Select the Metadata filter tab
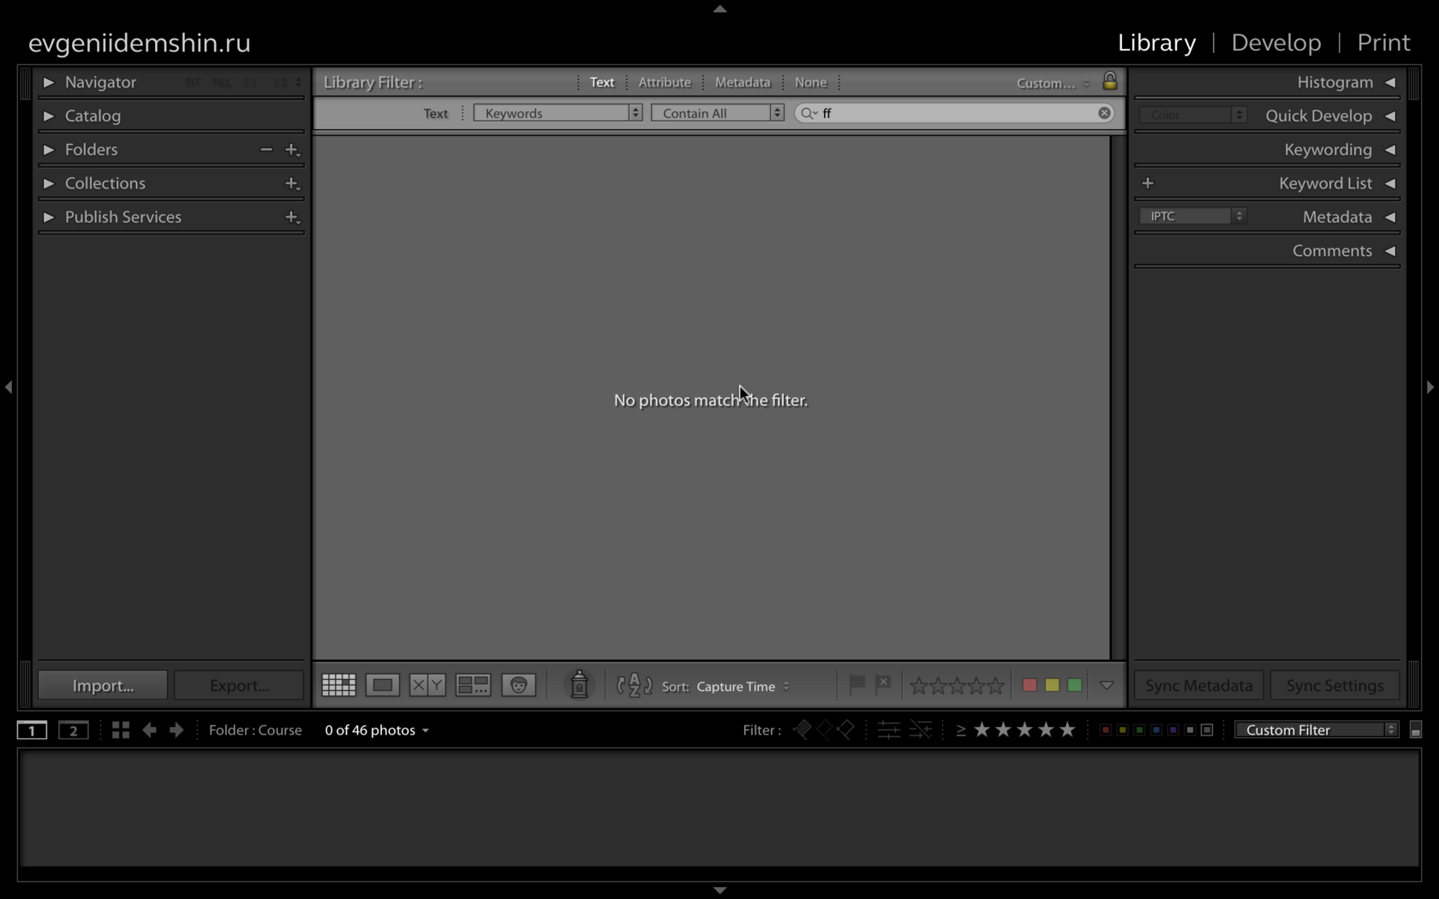The image size is (1439, 899). (743, 82)
